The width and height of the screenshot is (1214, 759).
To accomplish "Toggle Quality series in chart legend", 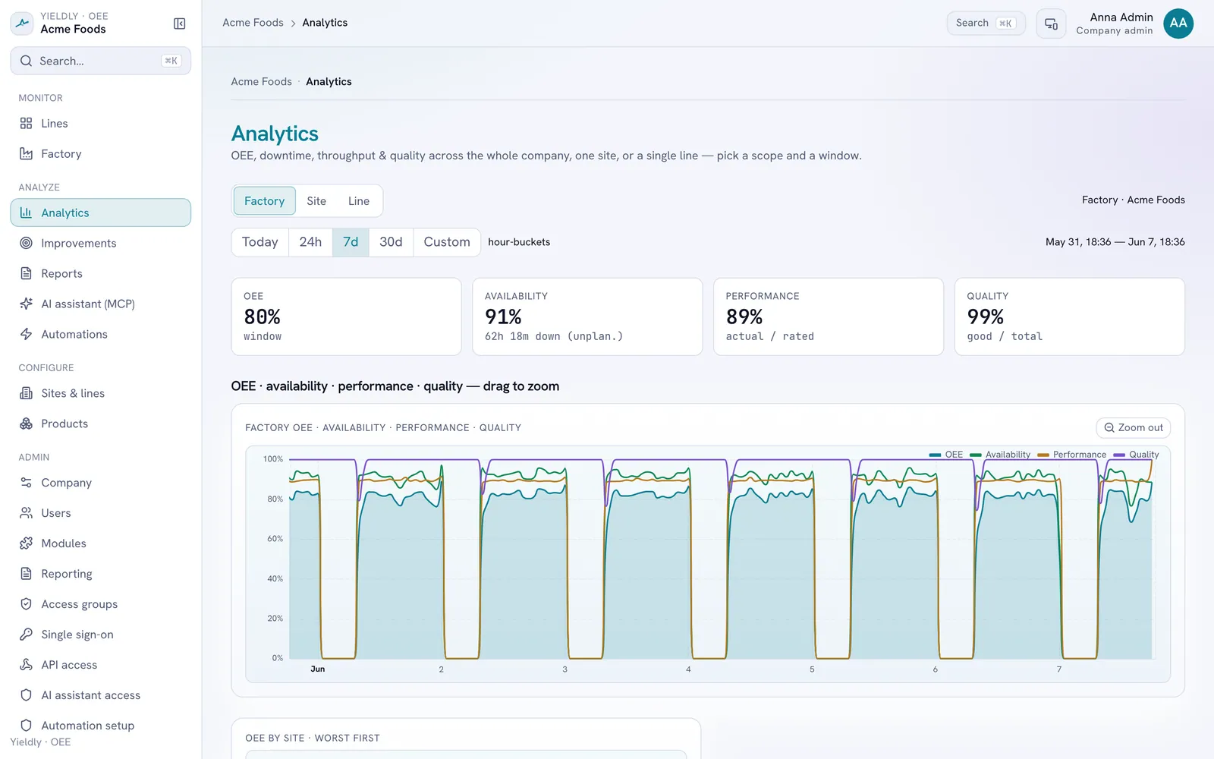I will point(1136,455).
